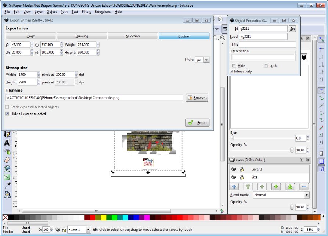Click the add new layer plus icon
Screen dimensions: 328x236
pyautogui.click(x=234, y=187)
